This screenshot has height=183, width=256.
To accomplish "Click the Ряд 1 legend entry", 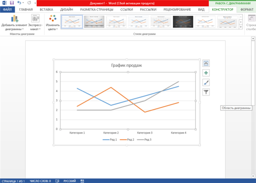I will 110,139.
